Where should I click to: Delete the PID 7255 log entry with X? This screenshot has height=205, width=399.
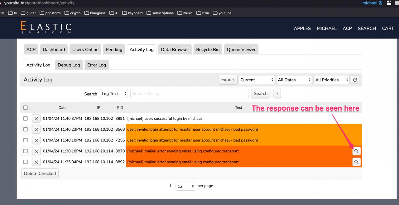(x=36, y=140)
